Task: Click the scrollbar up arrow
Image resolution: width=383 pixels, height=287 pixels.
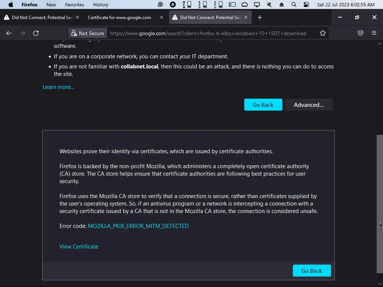Action: coord(380,44)
